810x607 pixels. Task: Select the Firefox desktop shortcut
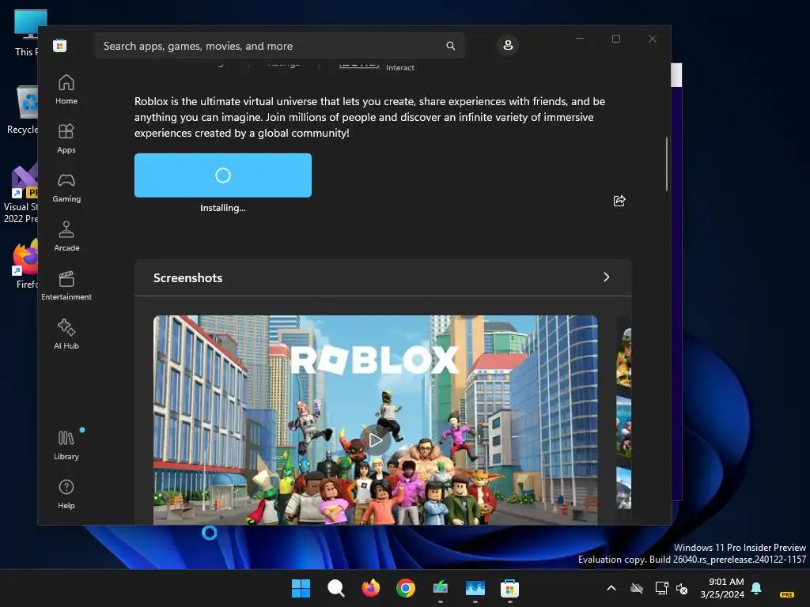tap(25, 264)
